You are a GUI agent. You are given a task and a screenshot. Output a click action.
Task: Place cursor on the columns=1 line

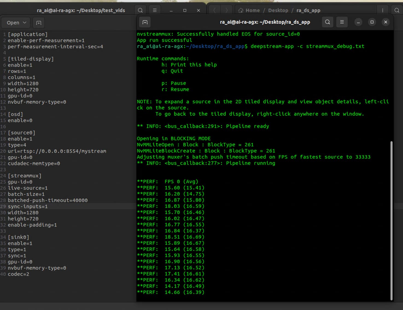[x=22, y=77]
